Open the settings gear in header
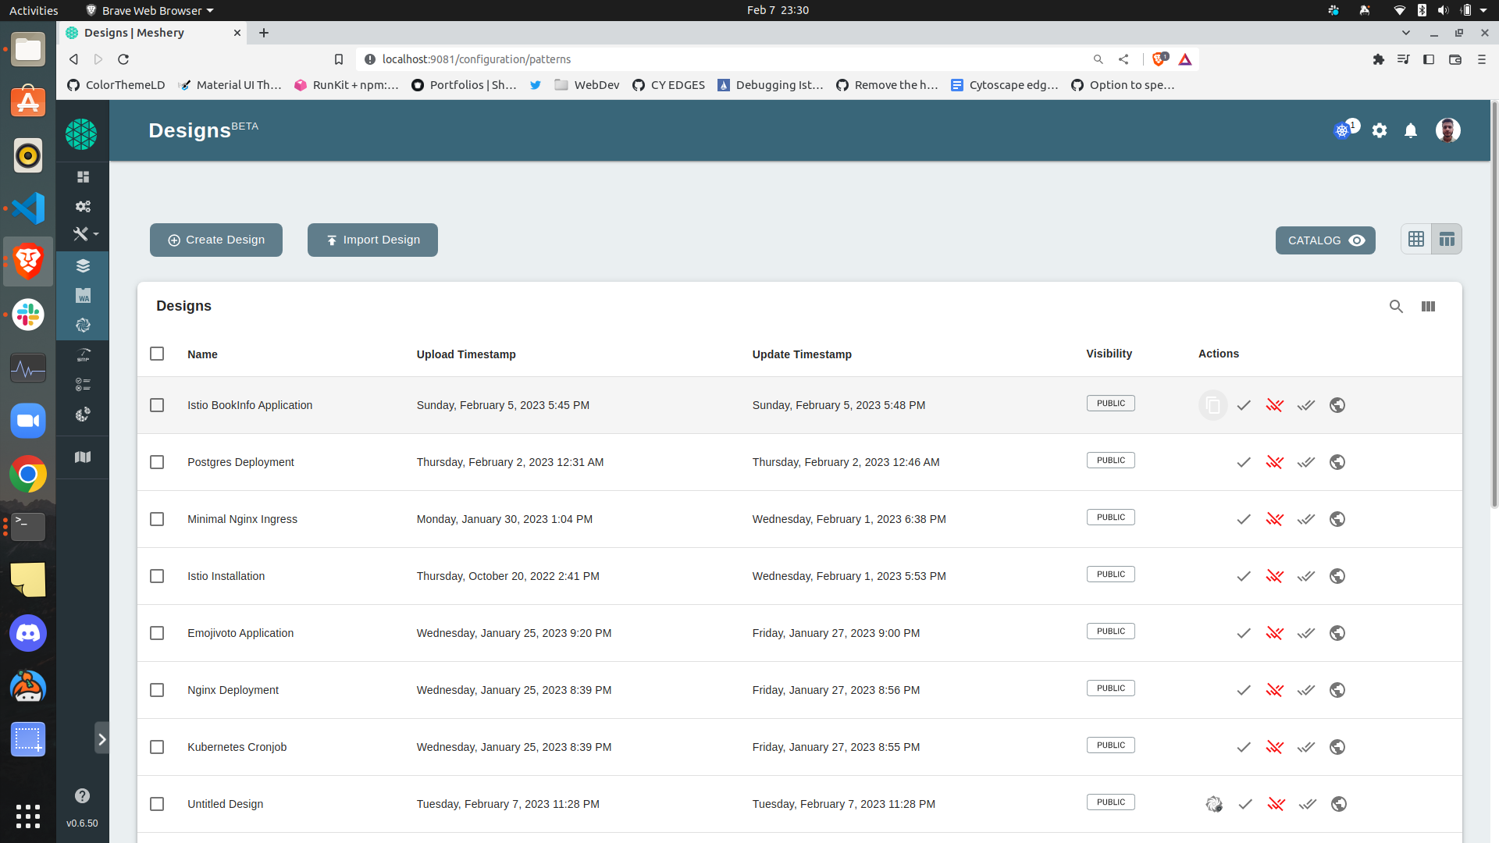This screenshot has width=1499, height=843. tap(1380, 130)
